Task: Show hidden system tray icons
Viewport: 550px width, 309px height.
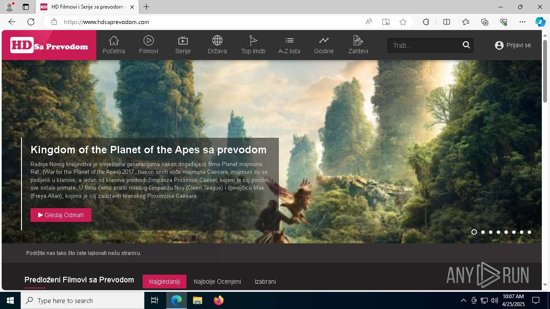Action: tap(463, 300)
